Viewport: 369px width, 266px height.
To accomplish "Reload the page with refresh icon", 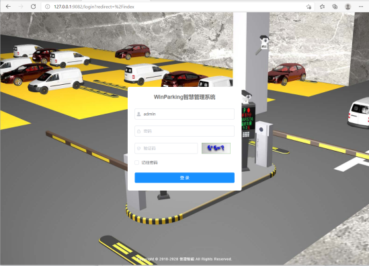I will coord(33,7).
